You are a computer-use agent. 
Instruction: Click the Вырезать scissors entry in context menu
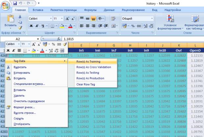tap(19, 67)
